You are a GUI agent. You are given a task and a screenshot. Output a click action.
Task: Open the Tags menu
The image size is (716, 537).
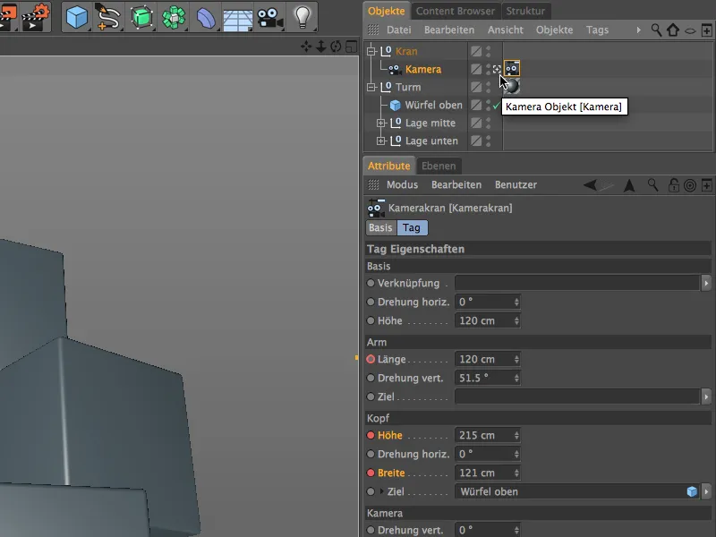(x=597, y=30)
